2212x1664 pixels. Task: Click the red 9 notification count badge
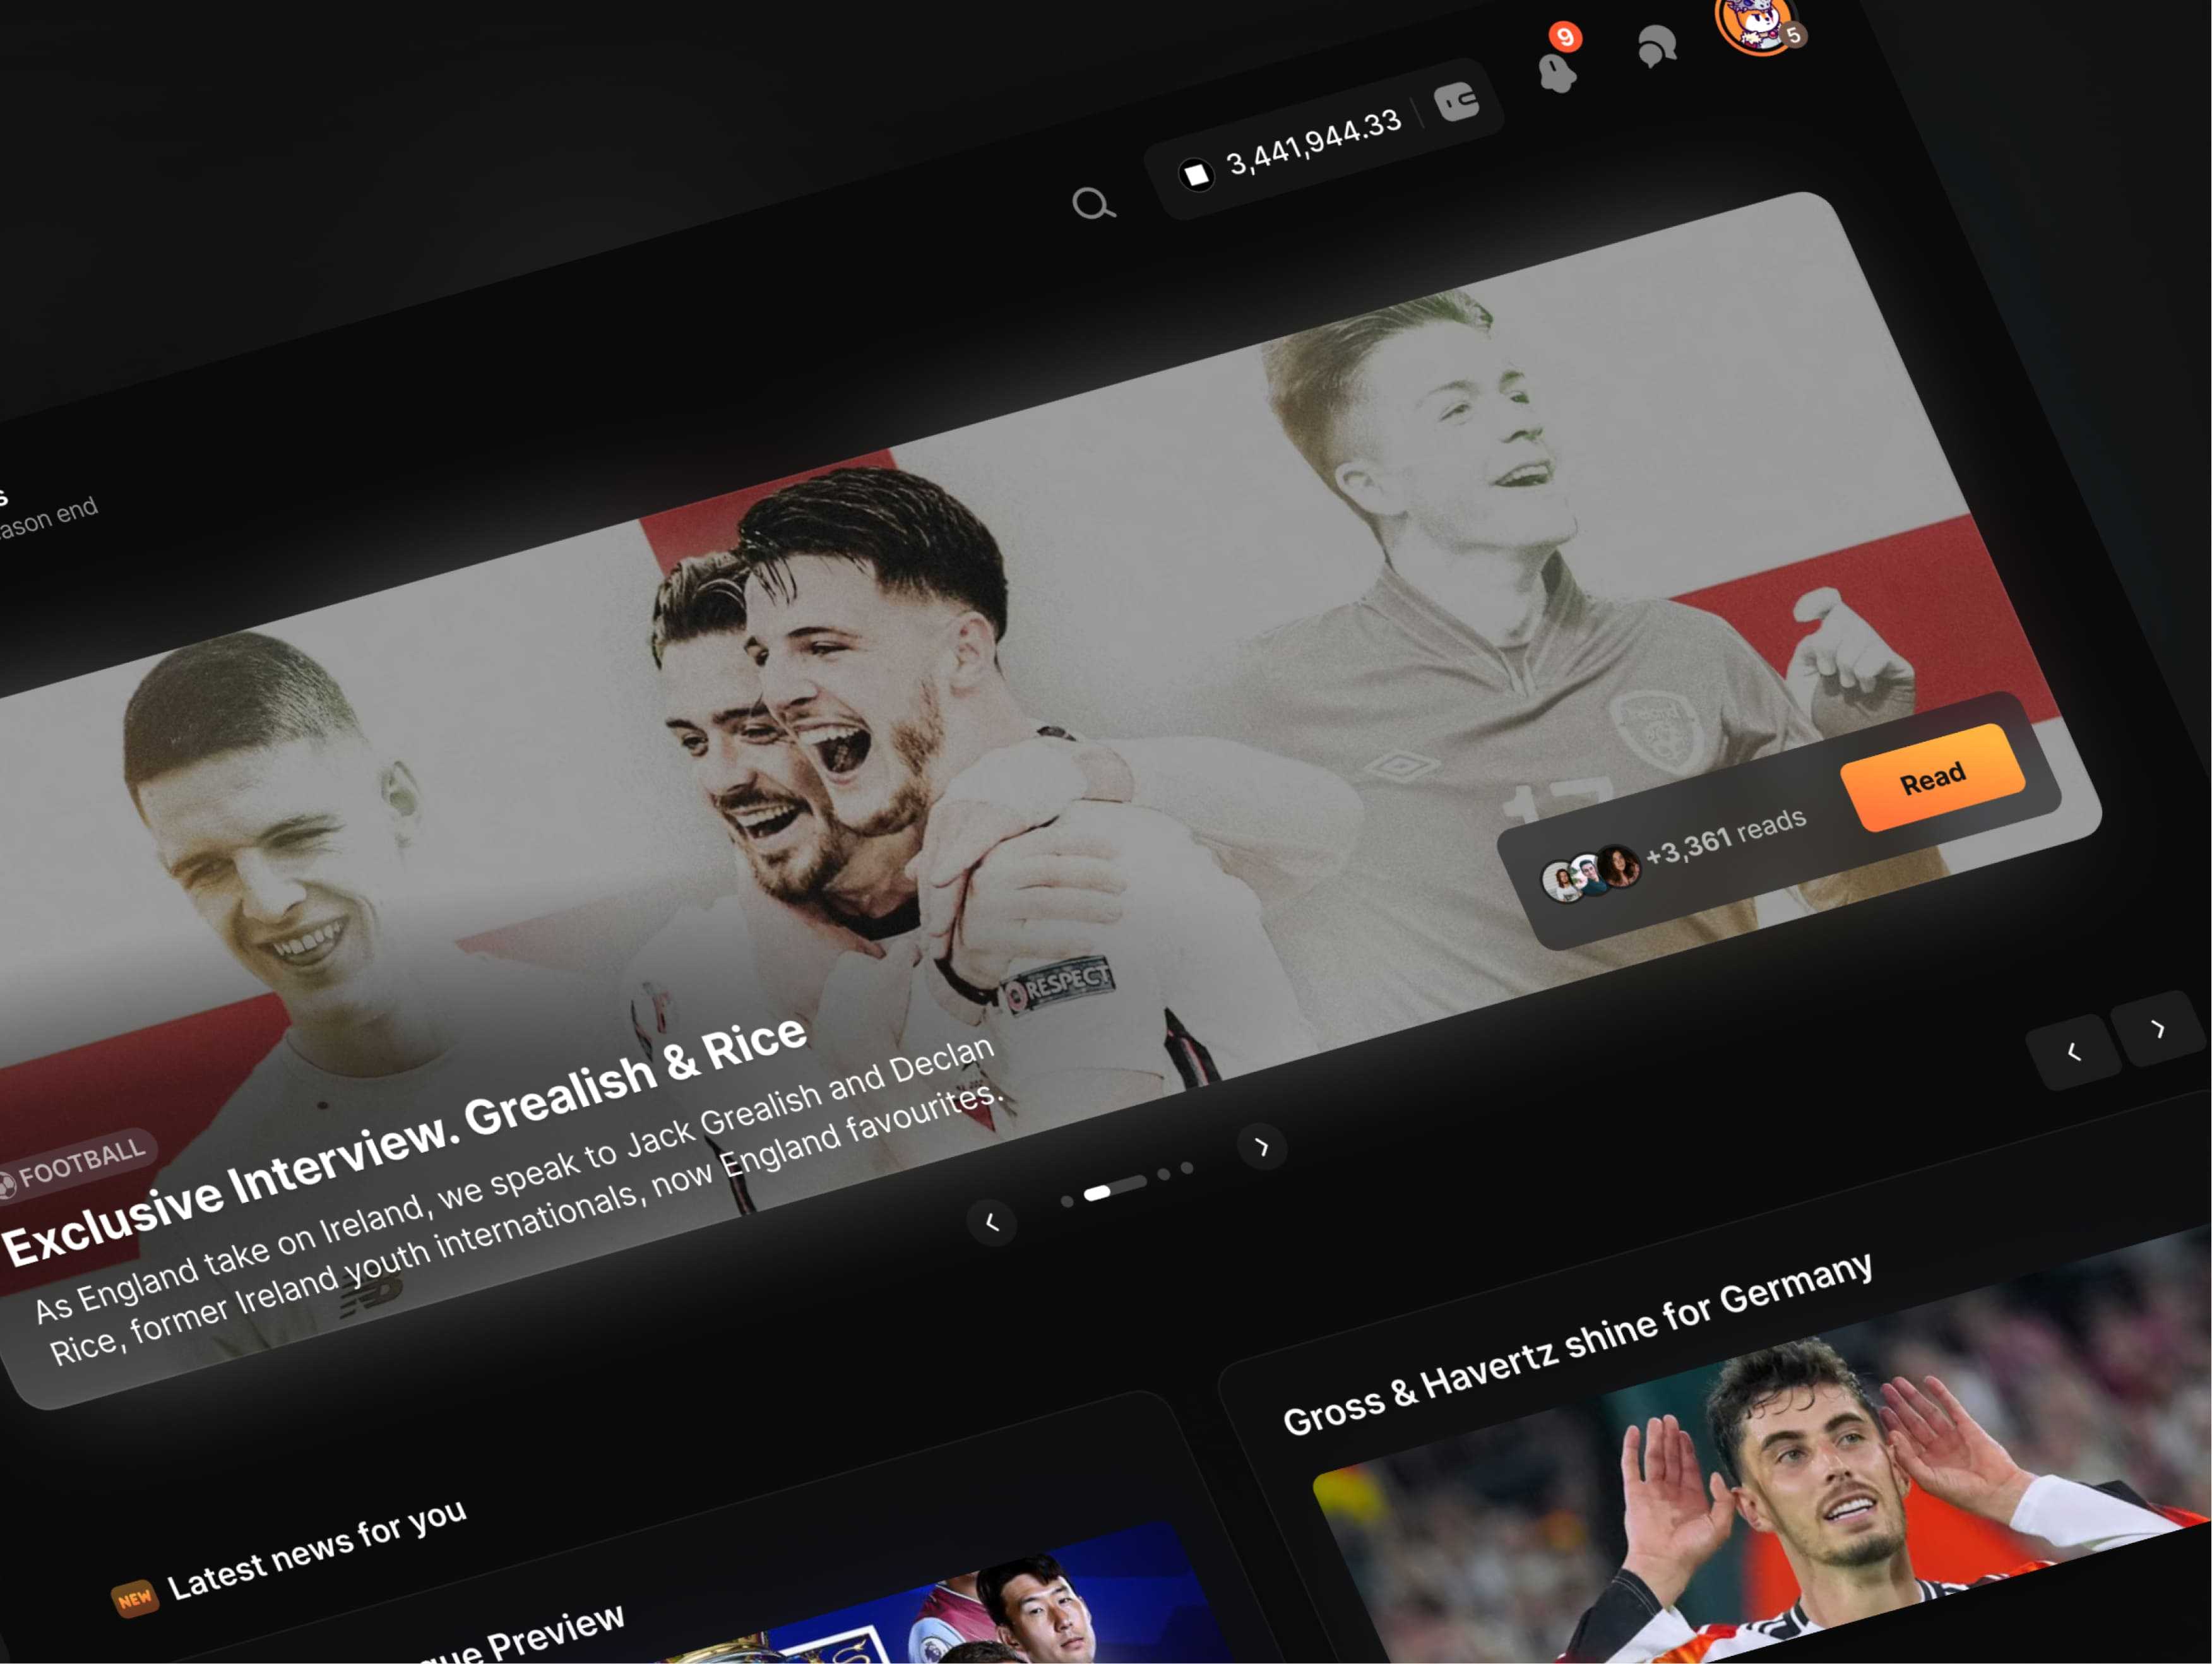1565,37
